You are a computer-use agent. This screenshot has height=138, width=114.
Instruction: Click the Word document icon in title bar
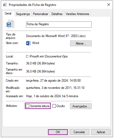5,5
